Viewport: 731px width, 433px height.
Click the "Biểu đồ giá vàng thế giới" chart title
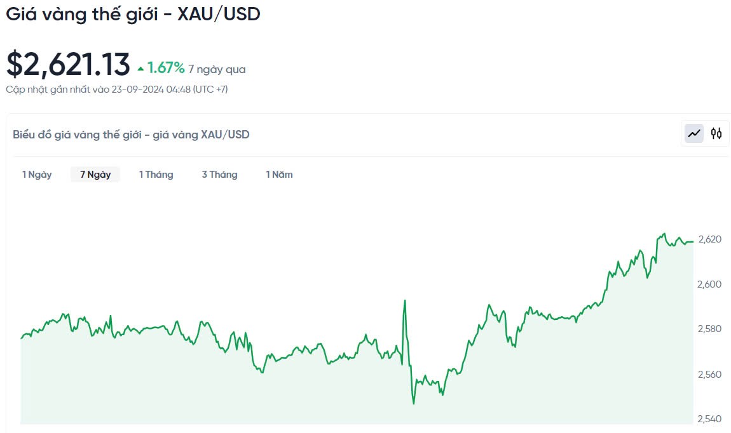131,135
